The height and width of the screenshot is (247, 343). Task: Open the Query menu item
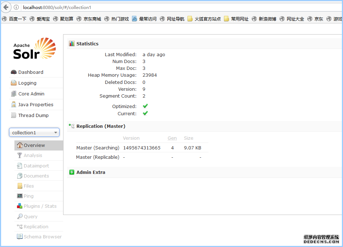[30, 217]
